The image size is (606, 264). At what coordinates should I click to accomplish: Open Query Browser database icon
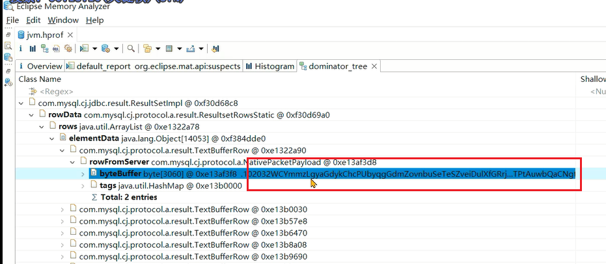(105, 49)
